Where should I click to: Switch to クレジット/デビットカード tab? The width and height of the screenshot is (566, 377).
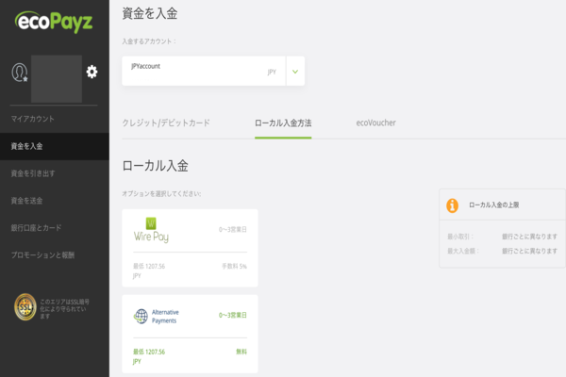(x=166, y=123)
